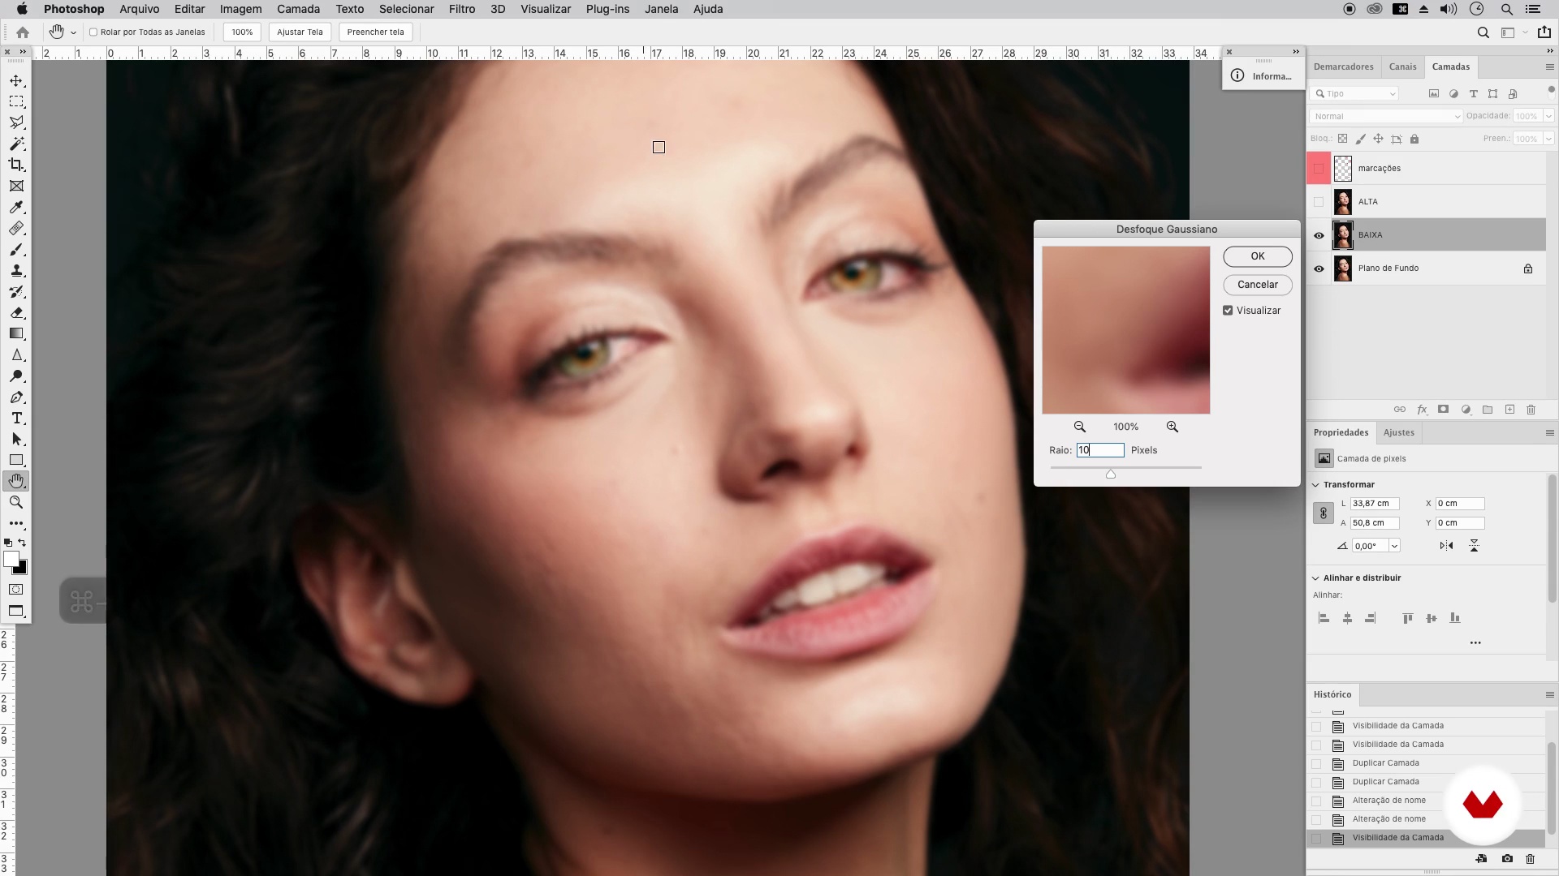Image resolution: width=1559 pixels, height=876 pixels.
Task: Click the Preencher tela button
Action: coord(375,32)
